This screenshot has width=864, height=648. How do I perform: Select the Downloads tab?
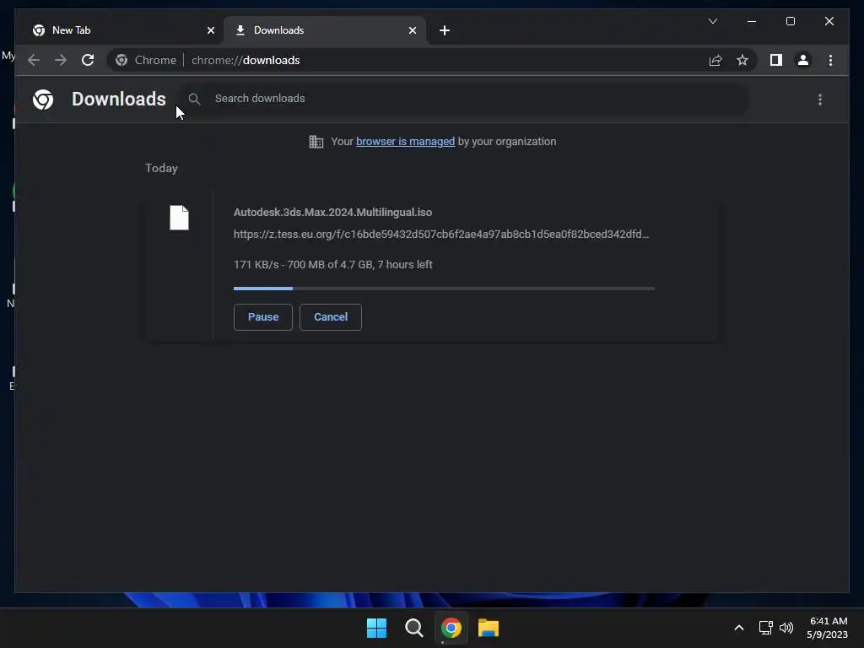click(x=325, y=30)
